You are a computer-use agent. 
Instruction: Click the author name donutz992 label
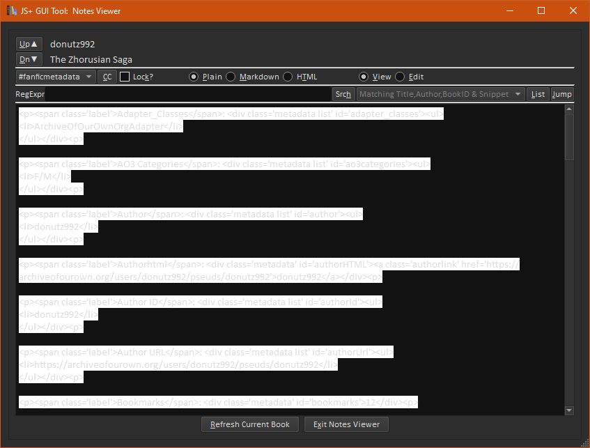[72, 44]
